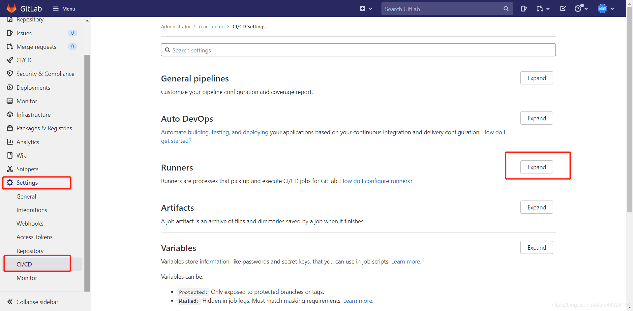Select CI/CD under Settings submenu
The width and height of the screenshot is (633, 311).
(x=24, y=264)
